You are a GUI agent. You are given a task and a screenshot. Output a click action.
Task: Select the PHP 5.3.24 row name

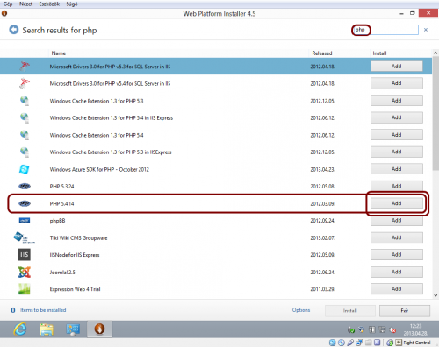click(x=61, y=187)
